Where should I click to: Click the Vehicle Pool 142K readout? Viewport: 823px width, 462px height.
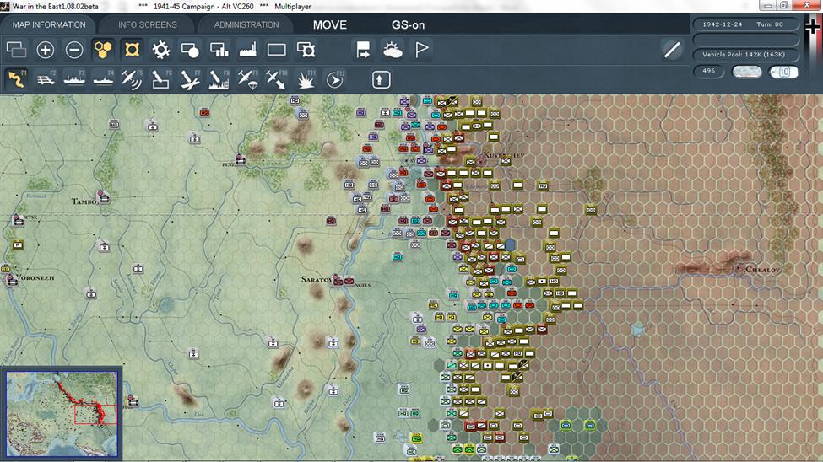(x=745, y=55)
